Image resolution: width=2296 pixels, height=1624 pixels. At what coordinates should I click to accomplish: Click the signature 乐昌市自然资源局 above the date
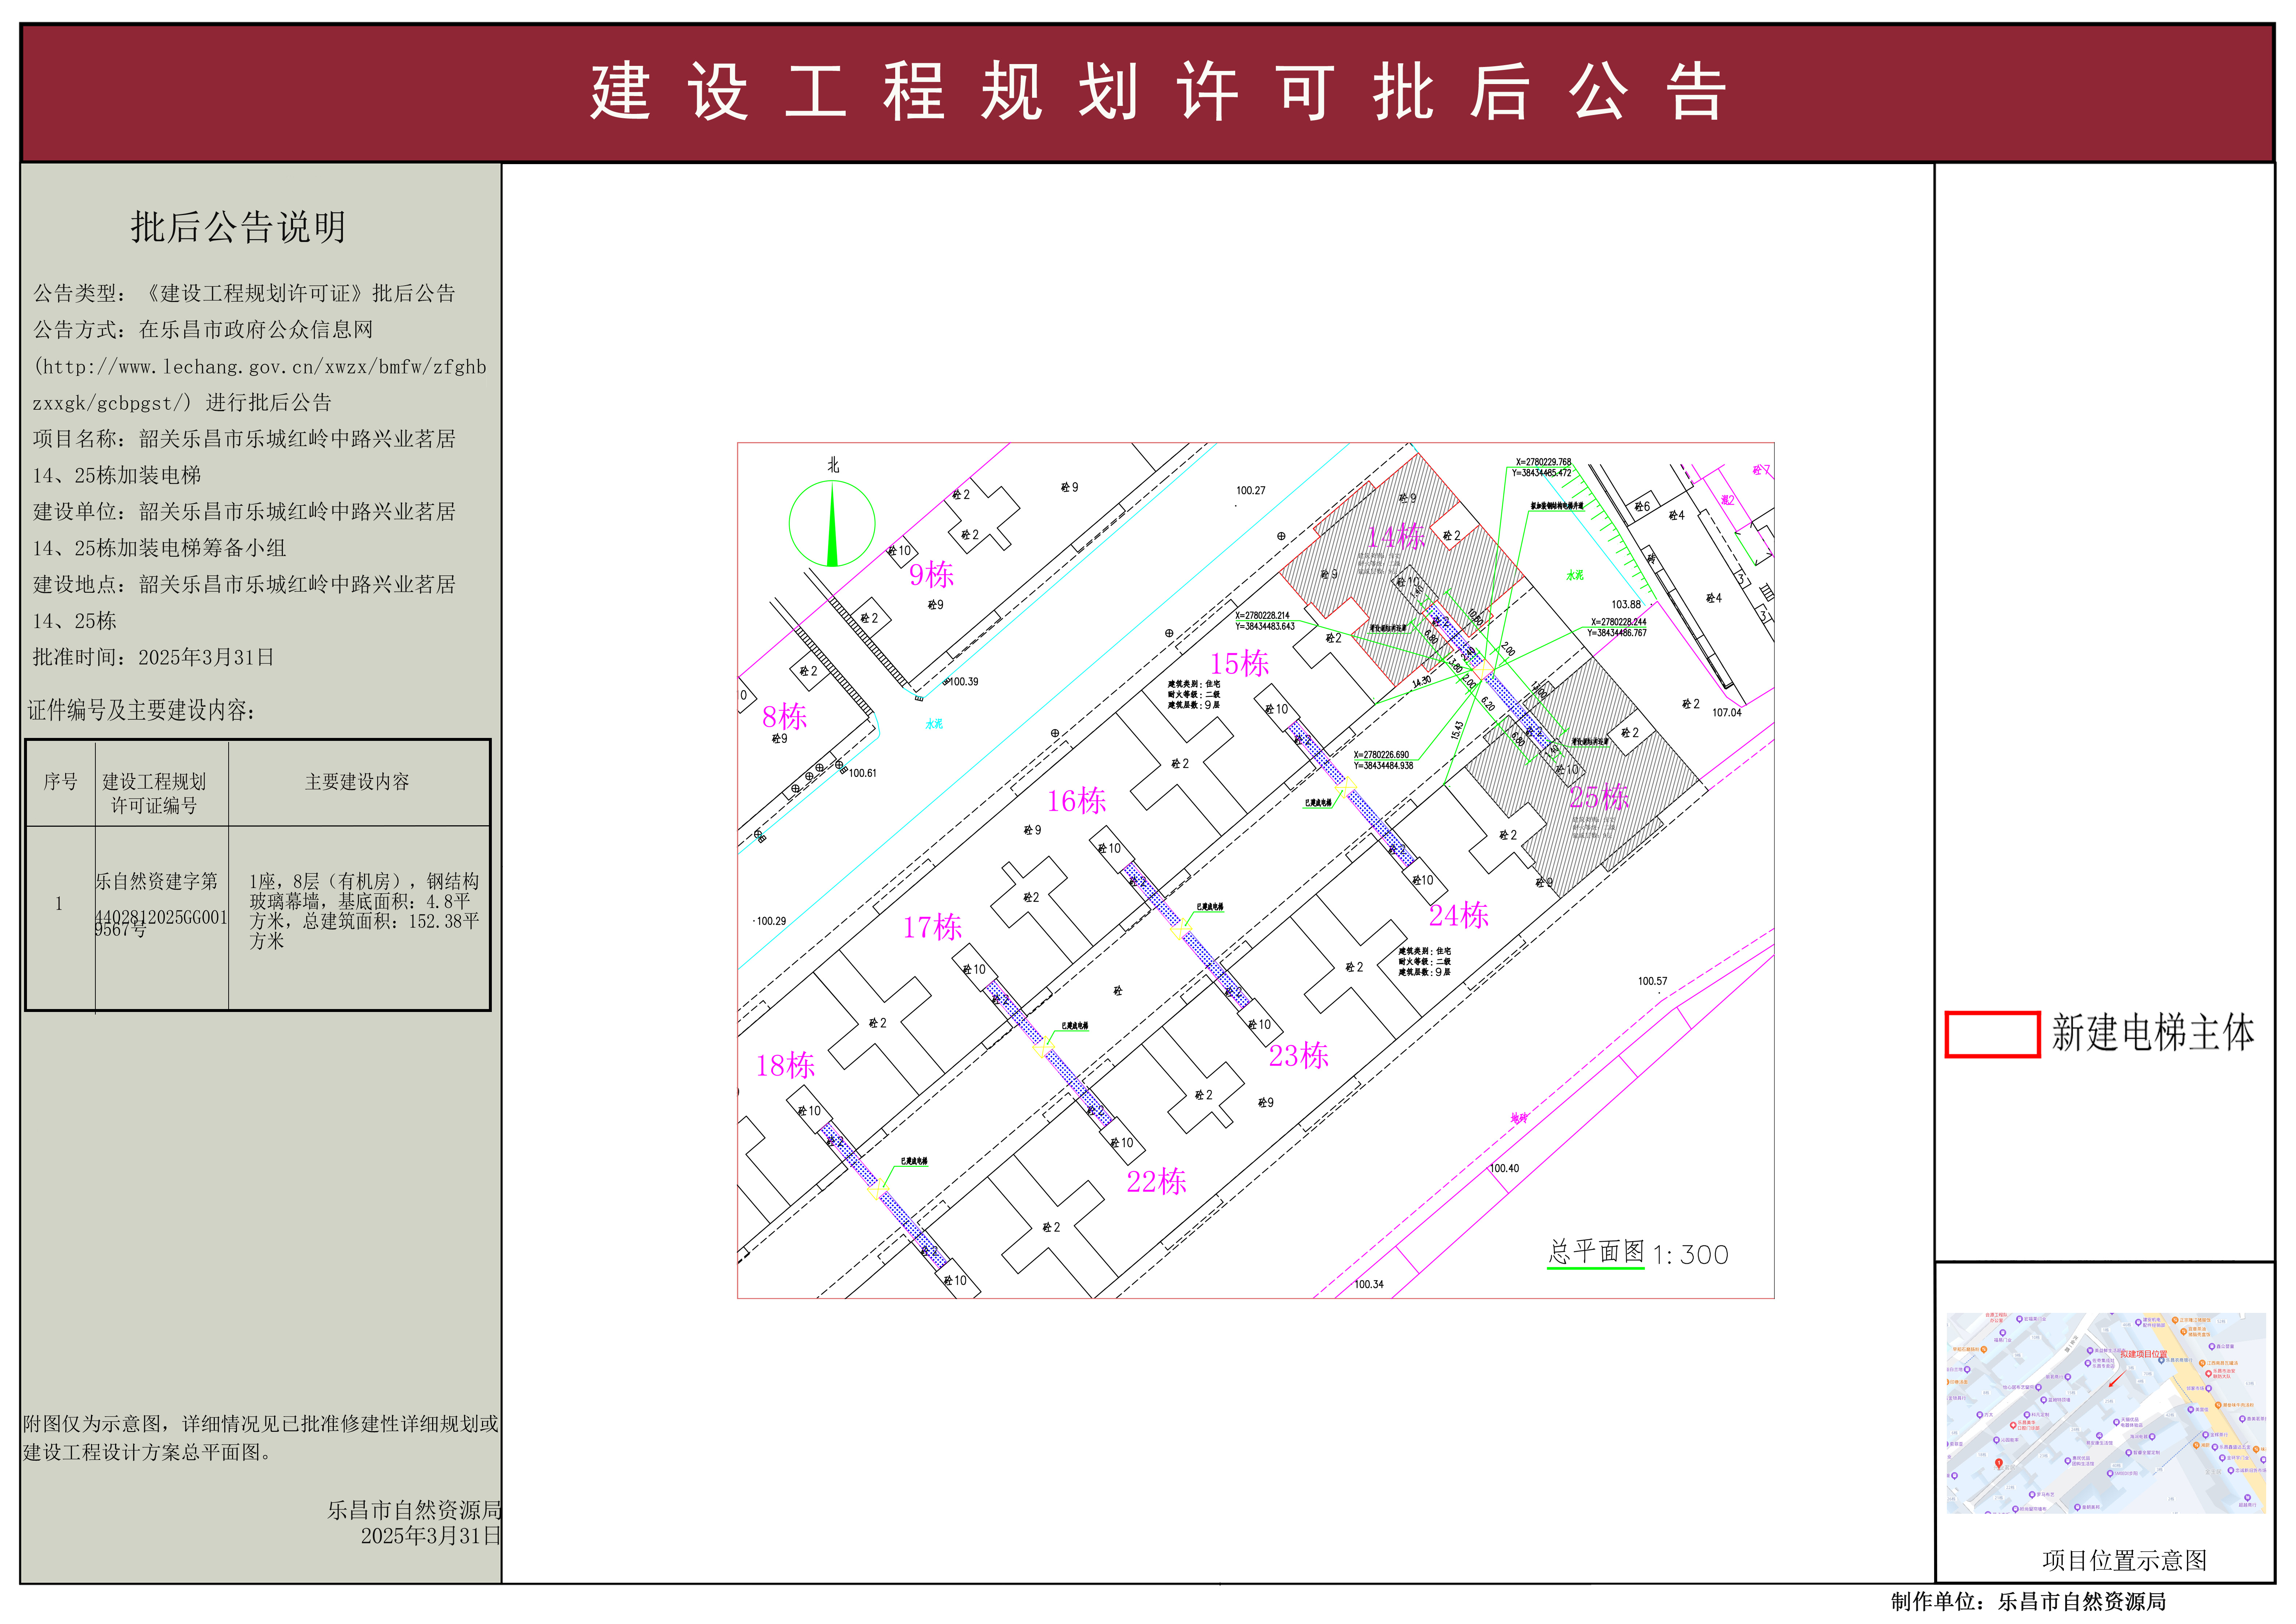[414, 1510]
